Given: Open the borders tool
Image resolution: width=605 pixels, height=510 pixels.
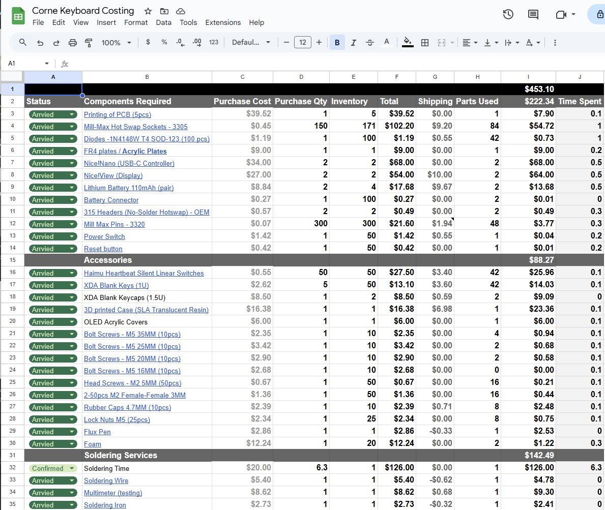Looking at the screenshot, I should point(425,43).
